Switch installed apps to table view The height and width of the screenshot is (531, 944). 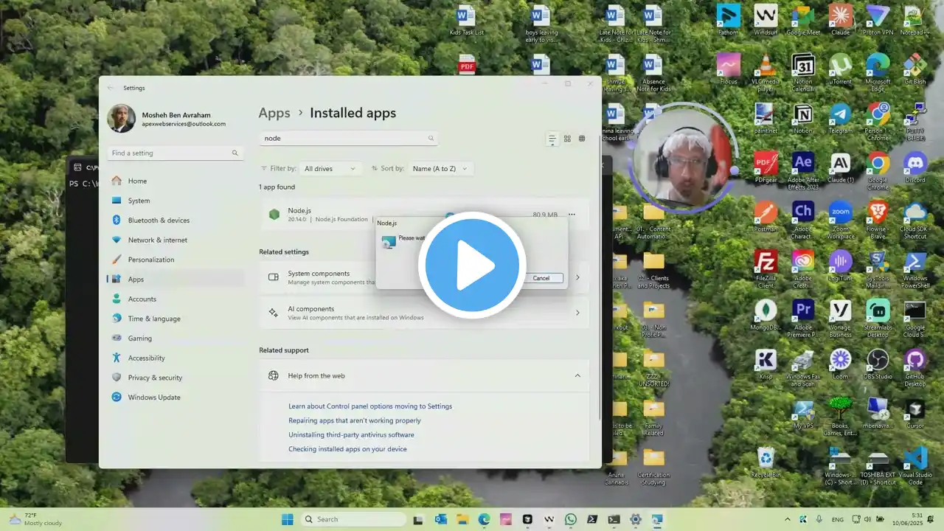(x=582, y=139)
